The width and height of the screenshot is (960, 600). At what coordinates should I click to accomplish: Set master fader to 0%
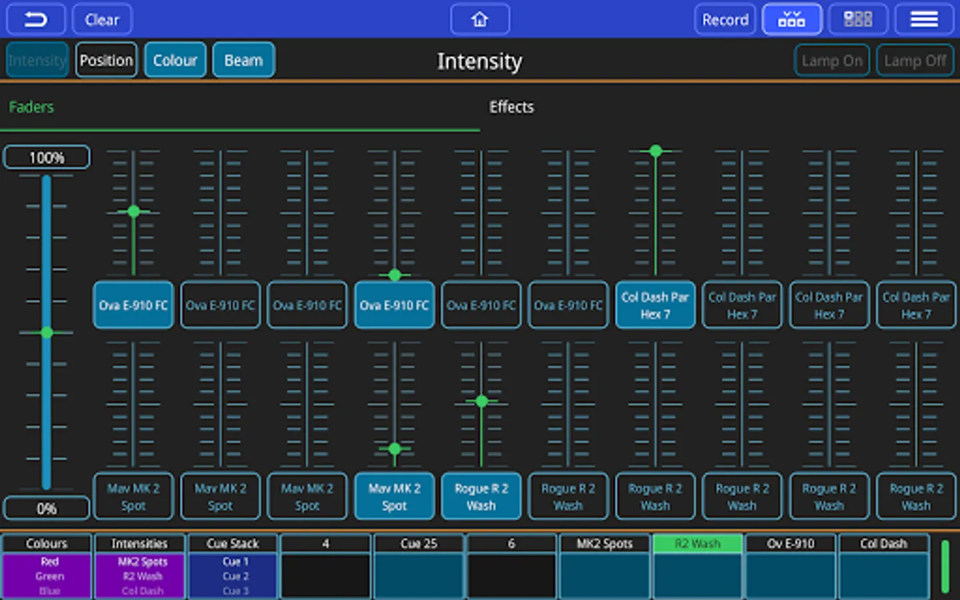pyautogui.click(x=47, y=509)
